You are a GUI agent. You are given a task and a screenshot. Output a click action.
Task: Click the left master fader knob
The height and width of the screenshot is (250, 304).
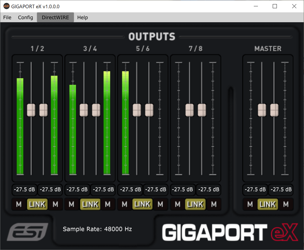tap(262, 110)
